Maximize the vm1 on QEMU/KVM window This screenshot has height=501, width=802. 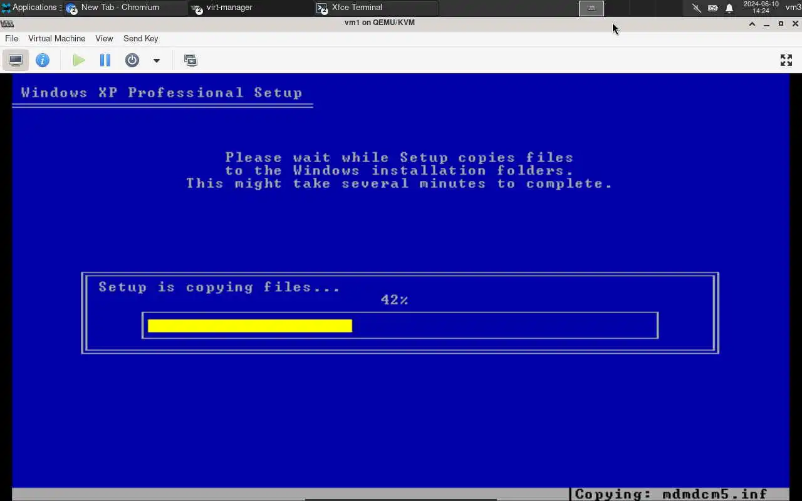click(781, 24)
